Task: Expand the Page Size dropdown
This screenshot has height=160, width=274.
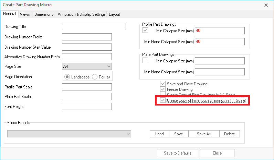Action: (x=87, y=66)
